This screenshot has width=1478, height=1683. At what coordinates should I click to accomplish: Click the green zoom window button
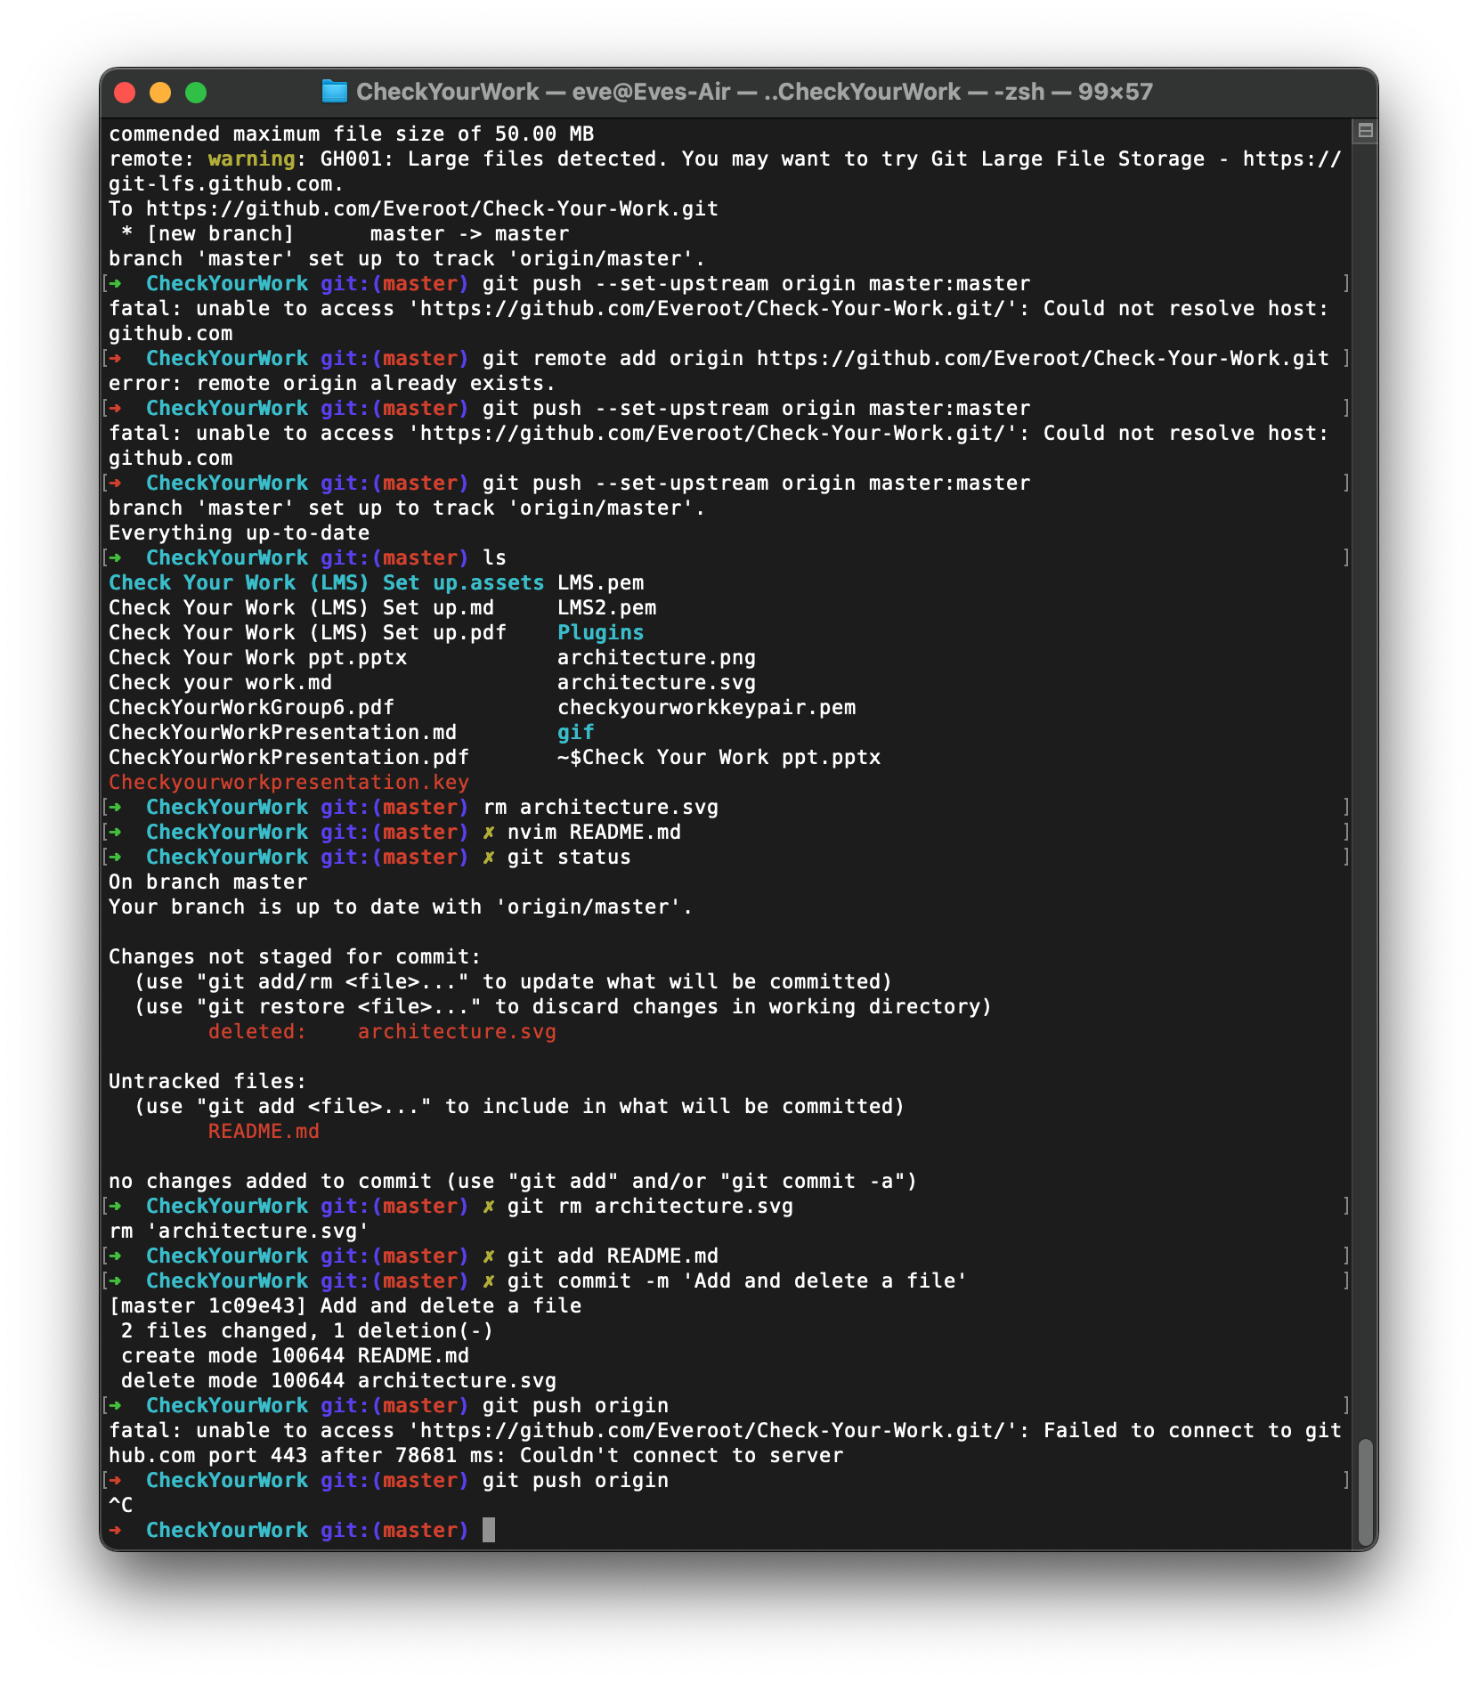[x=196, y=93]
